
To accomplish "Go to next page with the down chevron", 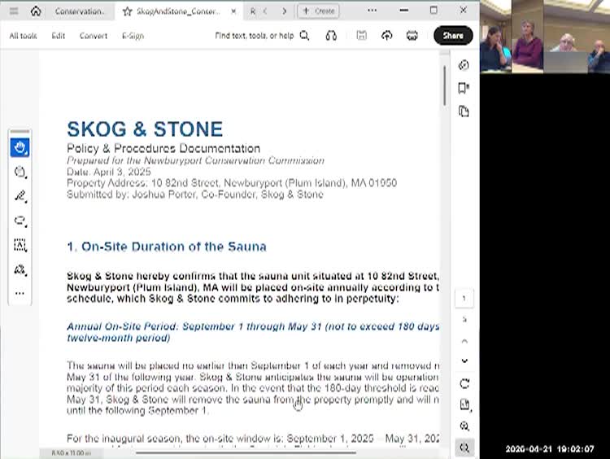I will 464,361.
